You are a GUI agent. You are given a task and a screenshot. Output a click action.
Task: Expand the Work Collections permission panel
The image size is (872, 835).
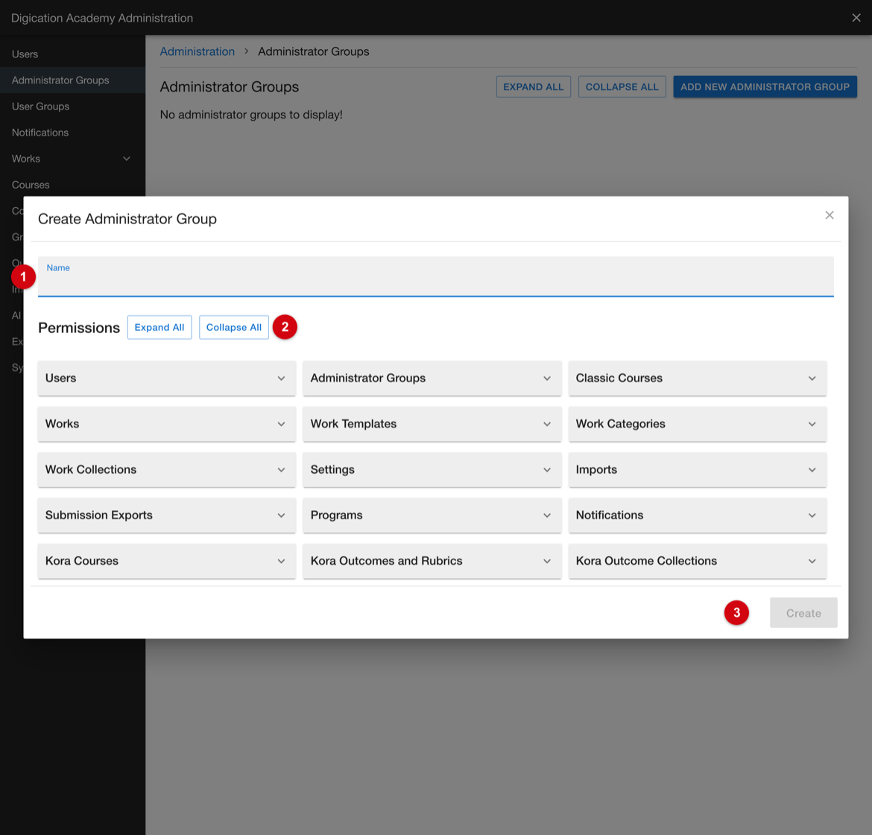166,470
